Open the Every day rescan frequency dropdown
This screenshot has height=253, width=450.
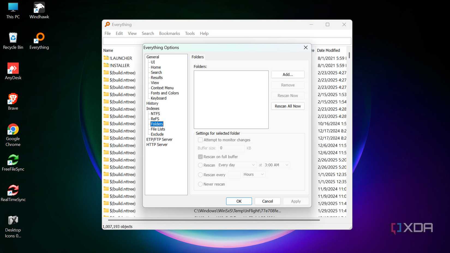(x=236, y=165)
